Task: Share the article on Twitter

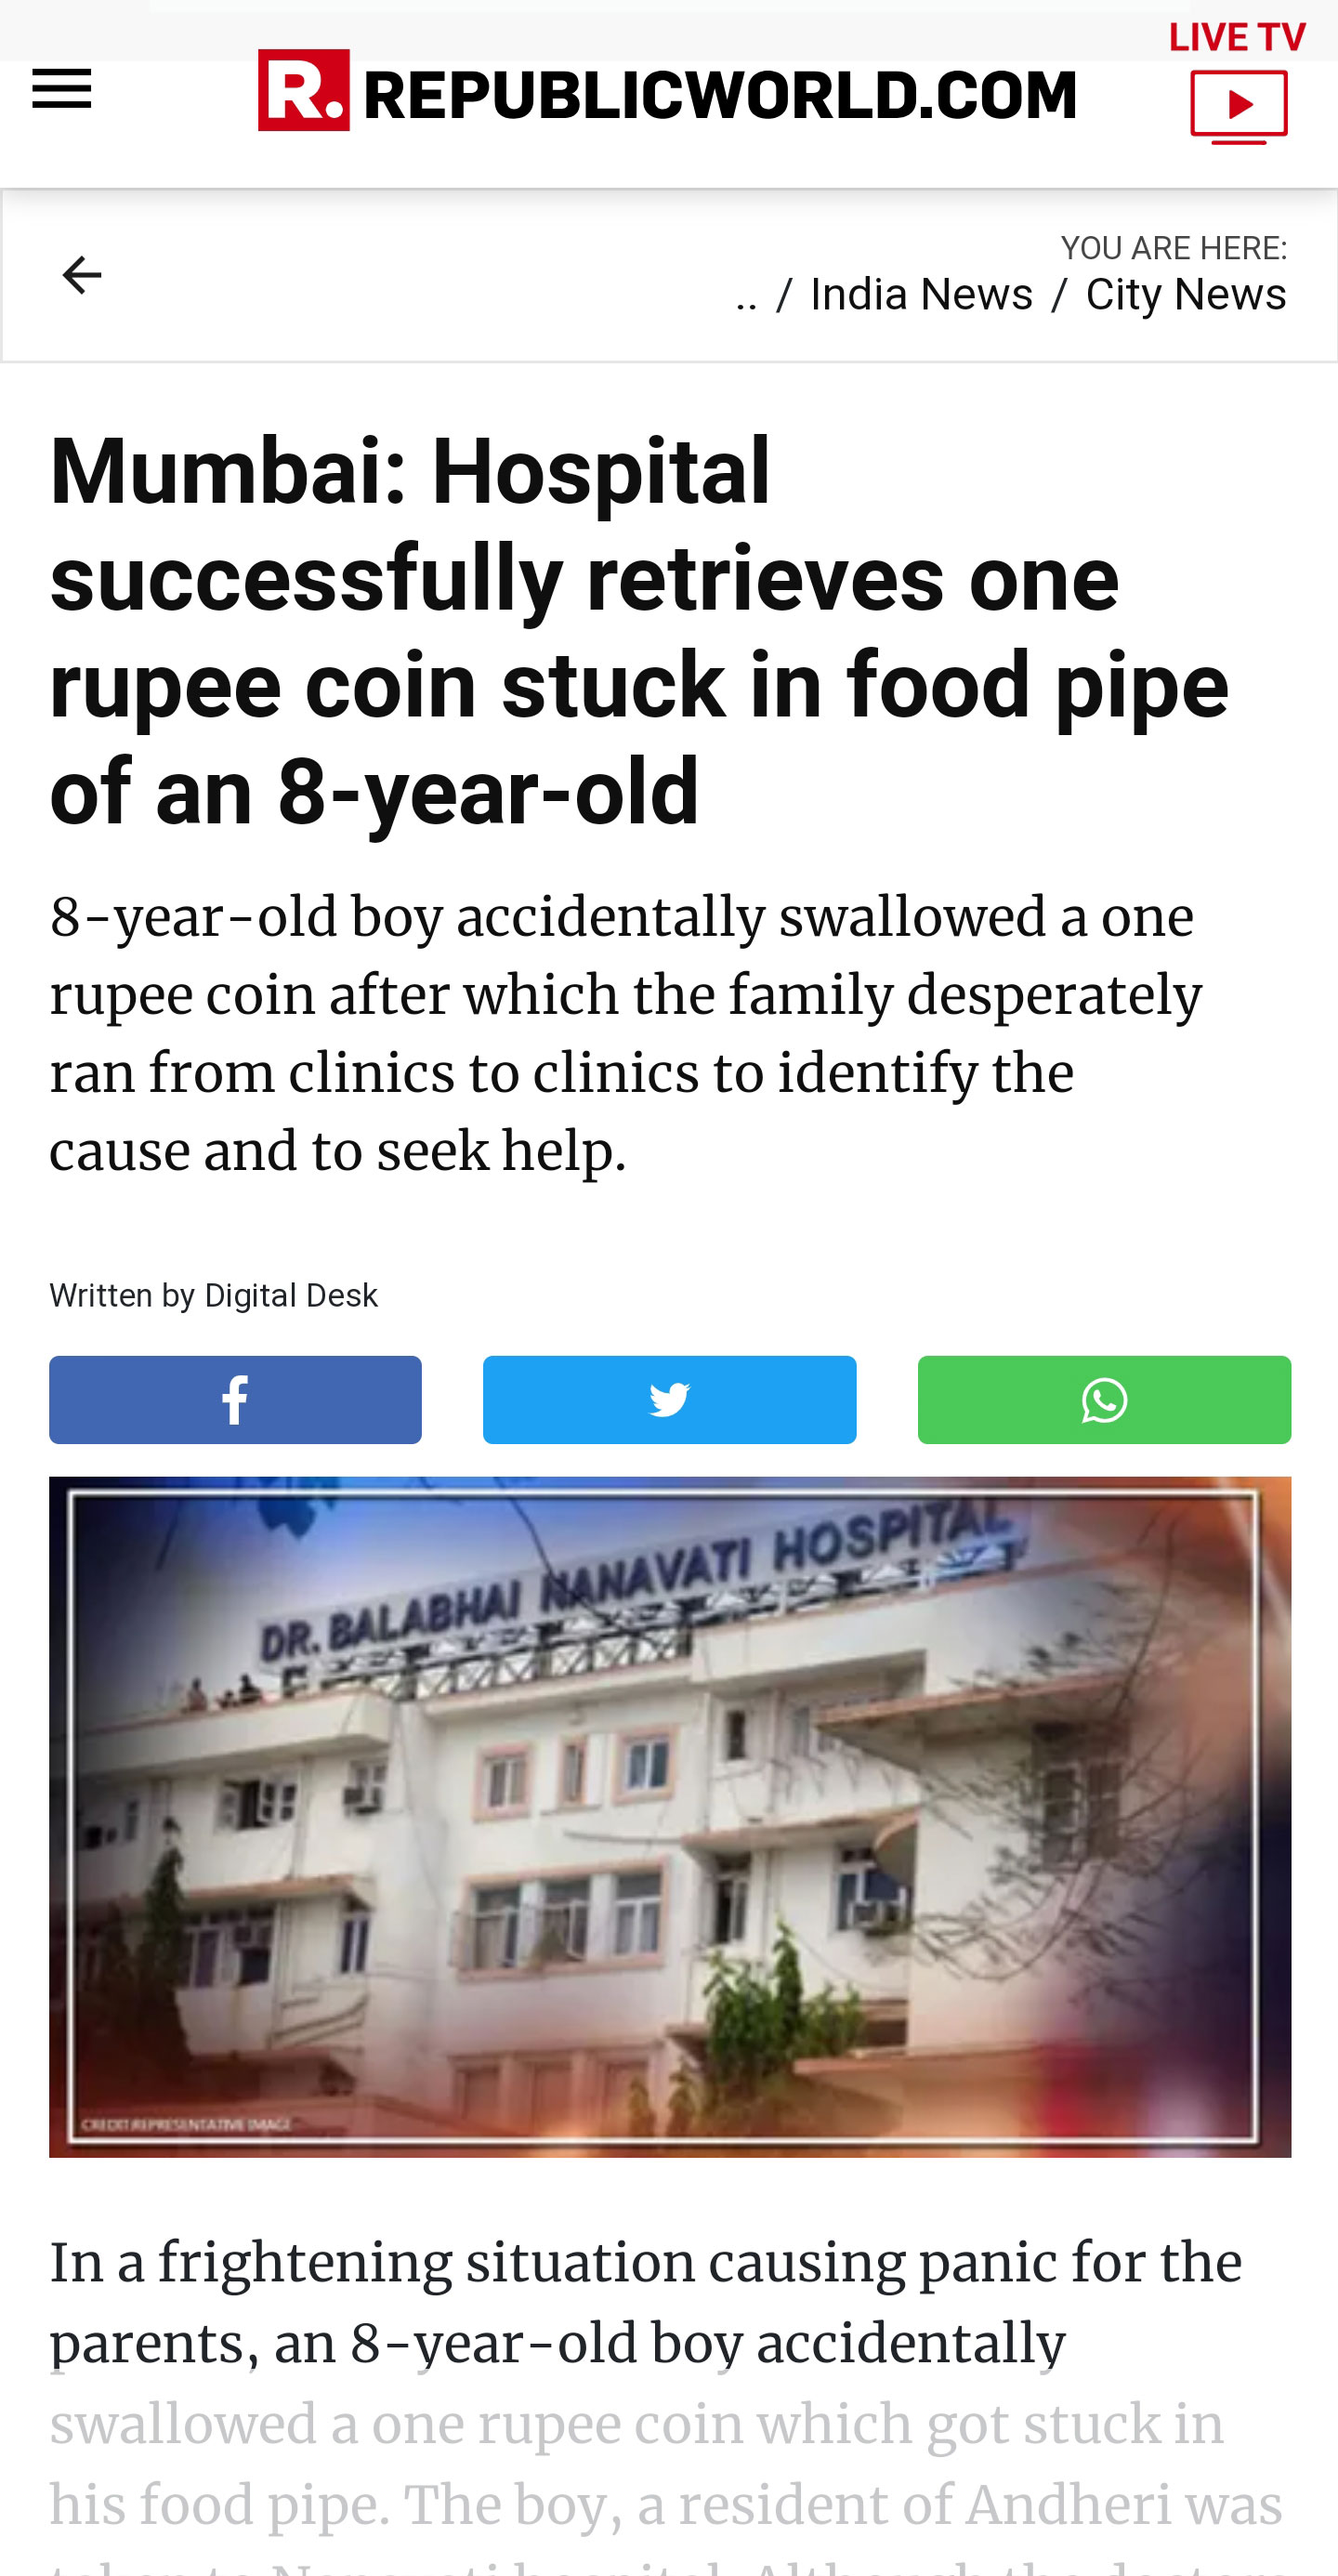Action: [670, 1400]
